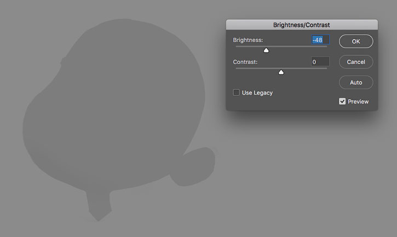Click the "Contrast:" label
Viewport: 397px width, 237px height.
point(245,62)
